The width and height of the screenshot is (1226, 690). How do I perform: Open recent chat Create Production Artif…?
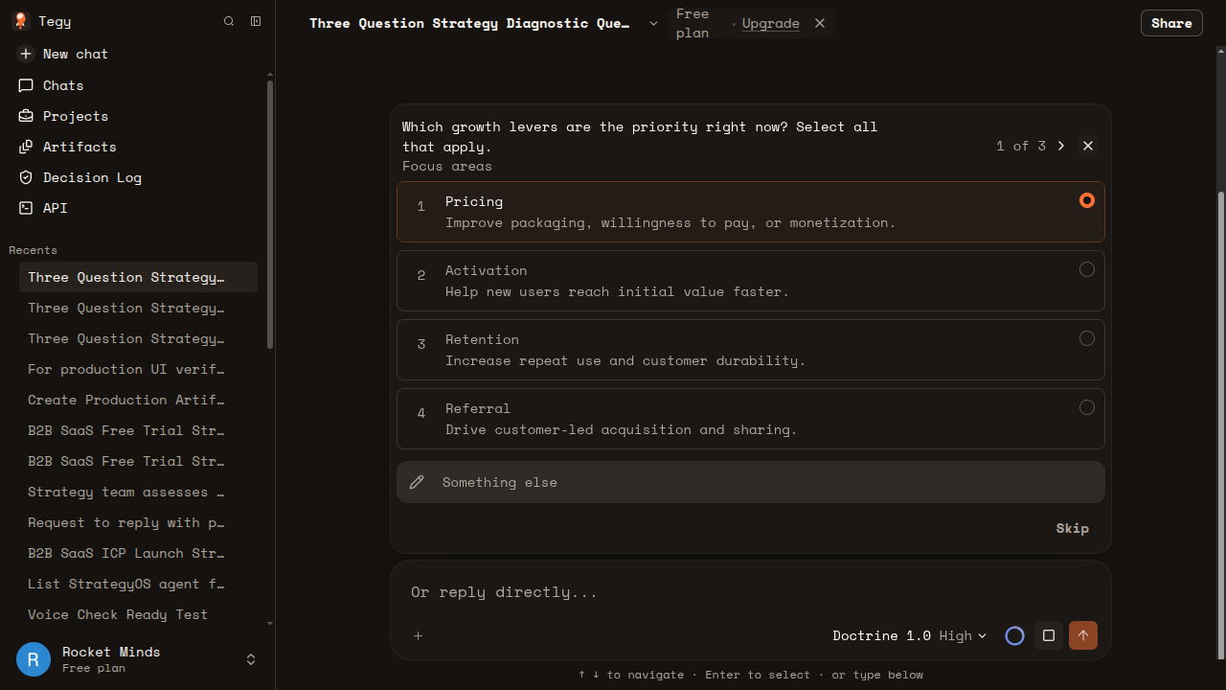(138, 400)
